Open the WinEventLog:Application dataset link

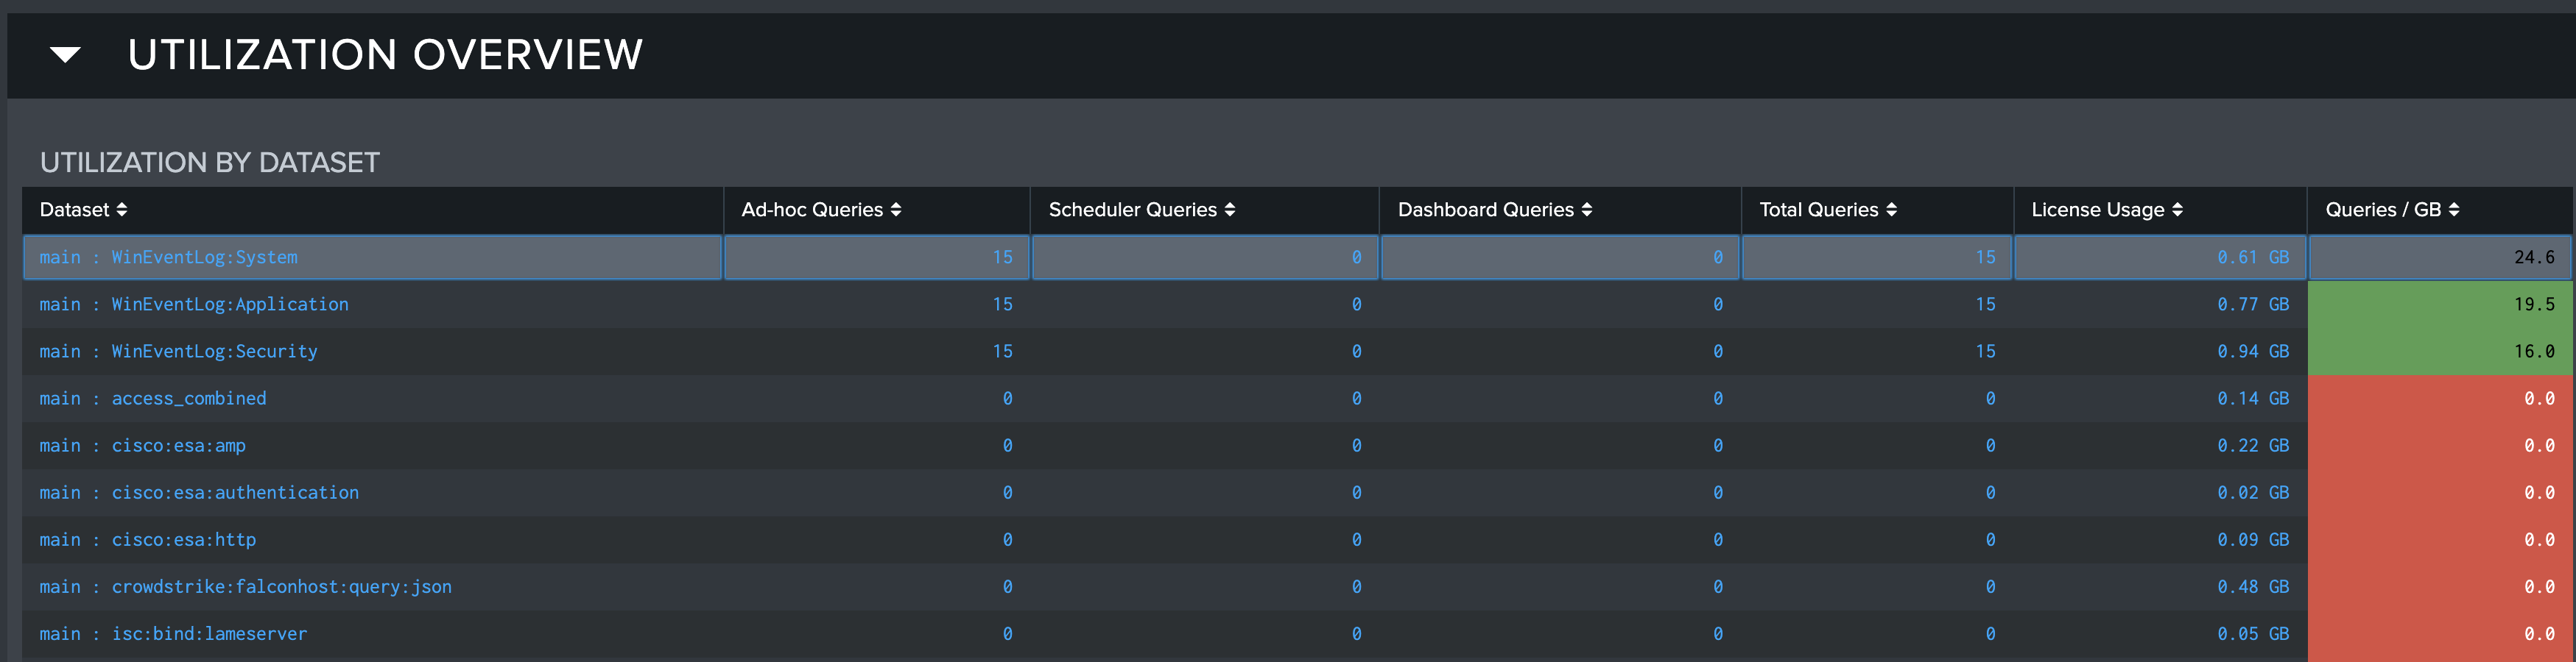pos(194,304)
